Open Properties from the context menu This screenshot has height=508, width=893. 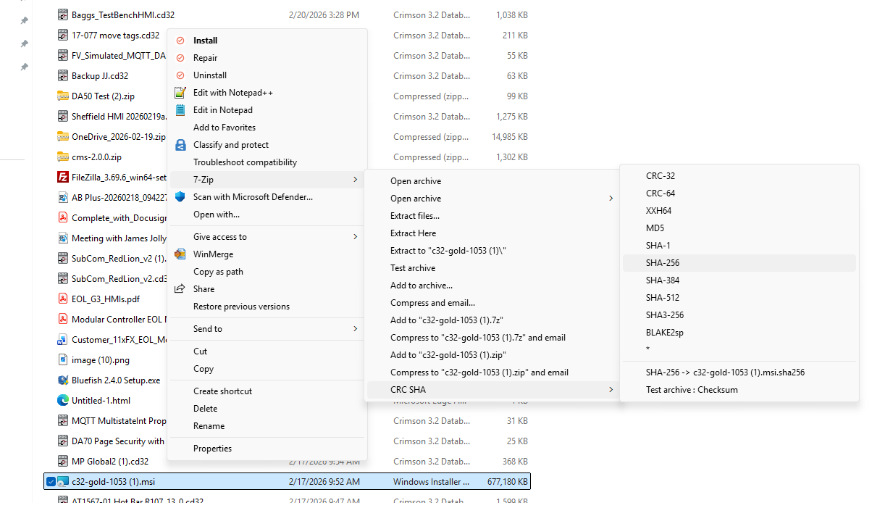pos(212,449)
